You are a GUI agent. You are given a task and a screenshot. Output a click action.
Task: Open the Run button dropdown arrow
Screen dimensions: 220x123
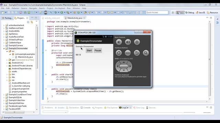click(65, 13)
